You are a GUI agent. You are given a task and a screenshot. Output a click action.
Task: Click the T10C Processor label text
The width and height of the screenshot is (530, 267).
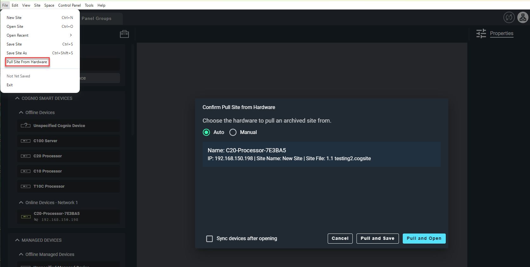(49, 186)
